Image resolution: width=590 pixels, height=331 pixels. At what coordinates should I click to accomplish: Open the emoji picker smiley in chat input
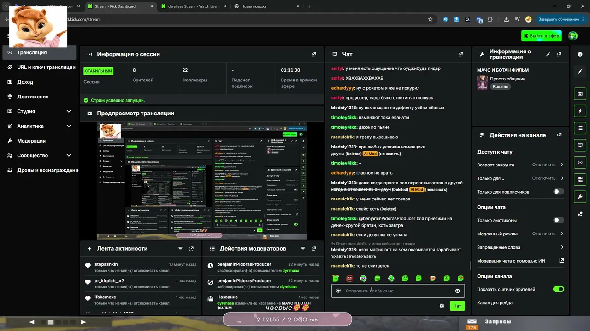point(457,291)
